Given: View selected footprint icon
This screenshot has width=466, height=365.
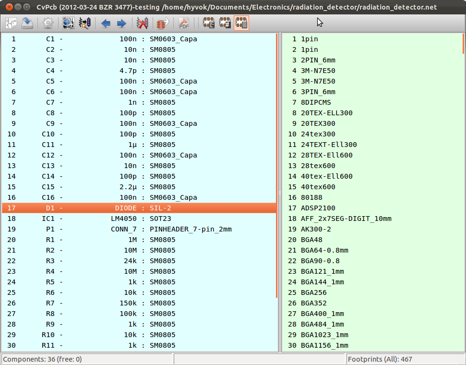Looking at the screenshot, I should 69,23.
